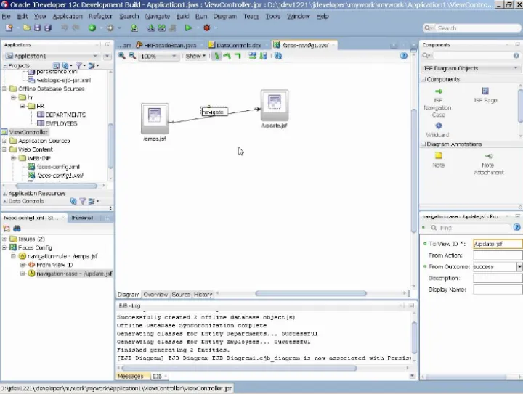This screenshot has height=394, width=523.
Task: Pick the Wildcard component icon
Action: pos(438,126)
